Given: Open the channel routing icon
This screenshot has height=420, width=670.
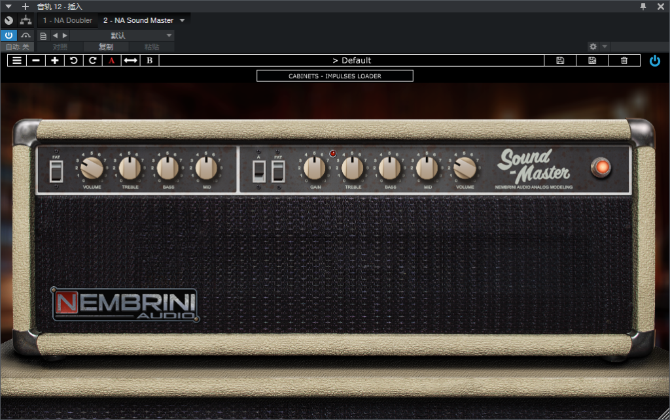Looking at the screenshot, I should pyautogui.click(x=26, y=20).
